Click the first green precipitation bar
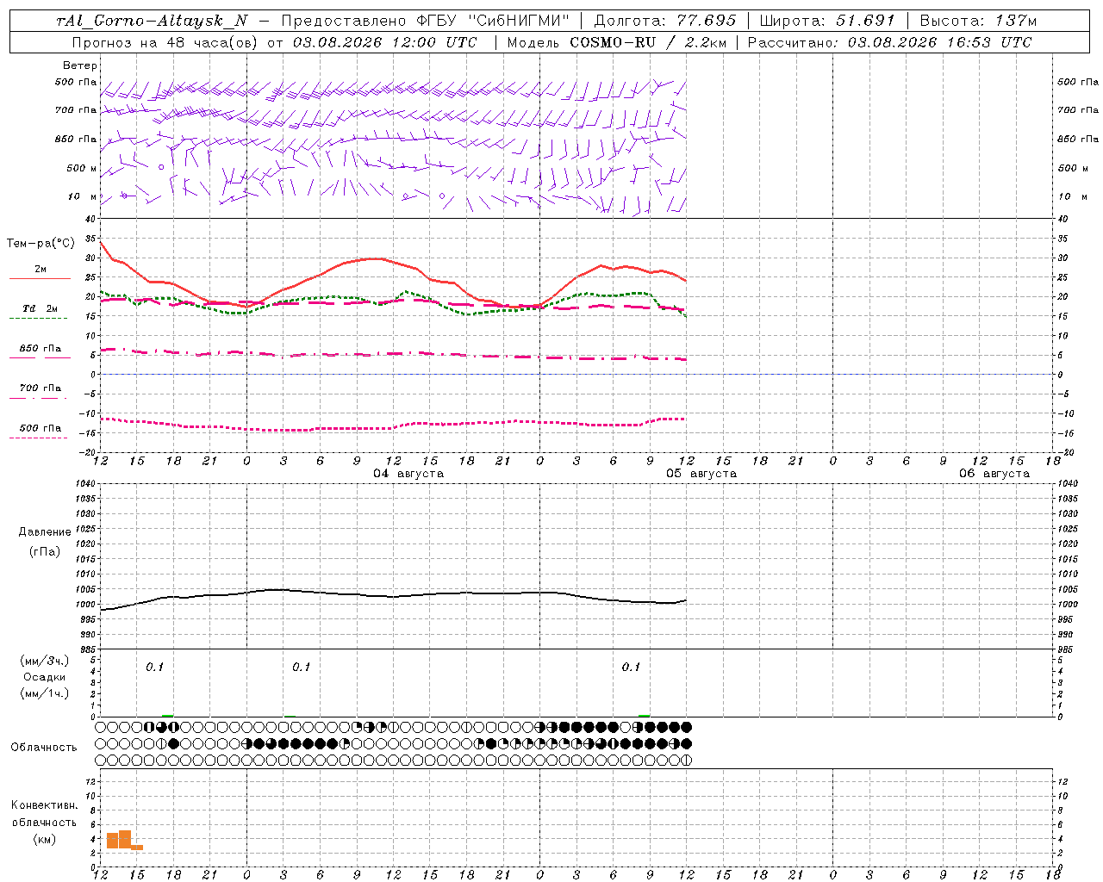Screen dimensions: 1103x882 coord(167,715)
